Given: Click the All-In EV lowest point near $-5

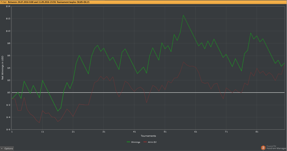Looking at the screenshot, I should point(39,123).
